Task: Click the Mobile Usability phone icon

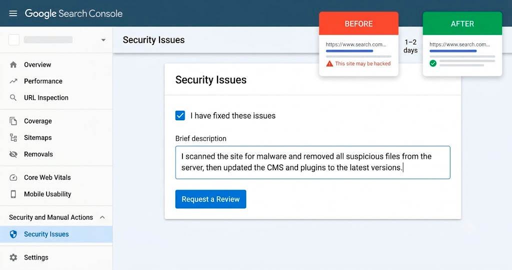Action: (13, 194)
